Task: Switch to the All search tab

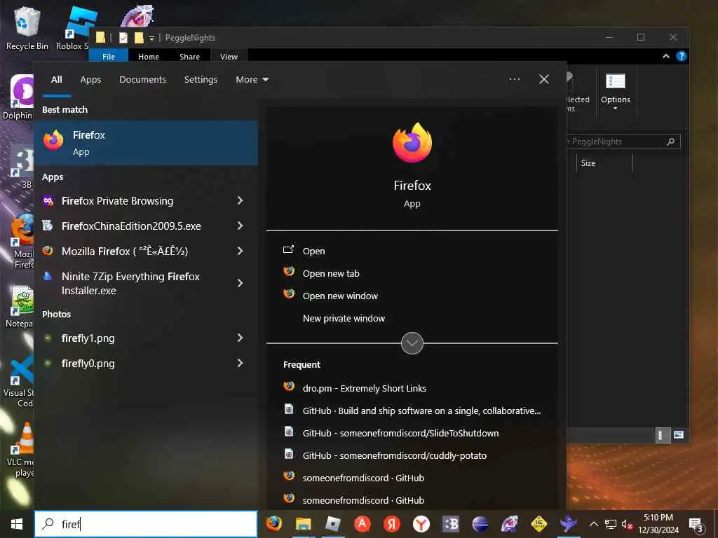Action: [56, 80]
